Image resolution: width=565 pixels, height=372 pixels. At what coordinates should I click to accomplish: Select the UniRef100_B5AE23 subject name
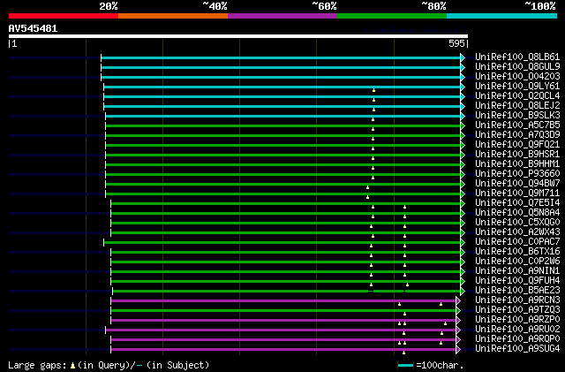pos(517,291)
